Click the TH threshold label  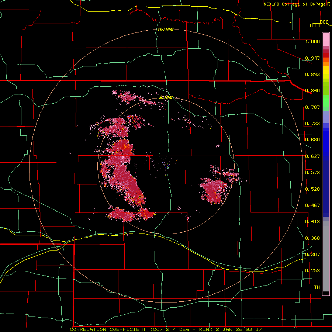pyautogui.click(x=317, y=287)
